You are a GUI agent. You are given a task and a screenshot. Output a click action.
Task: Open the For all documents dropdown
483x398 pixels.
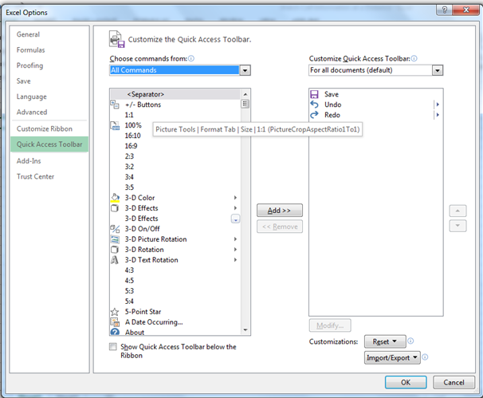tap(438, 70)
